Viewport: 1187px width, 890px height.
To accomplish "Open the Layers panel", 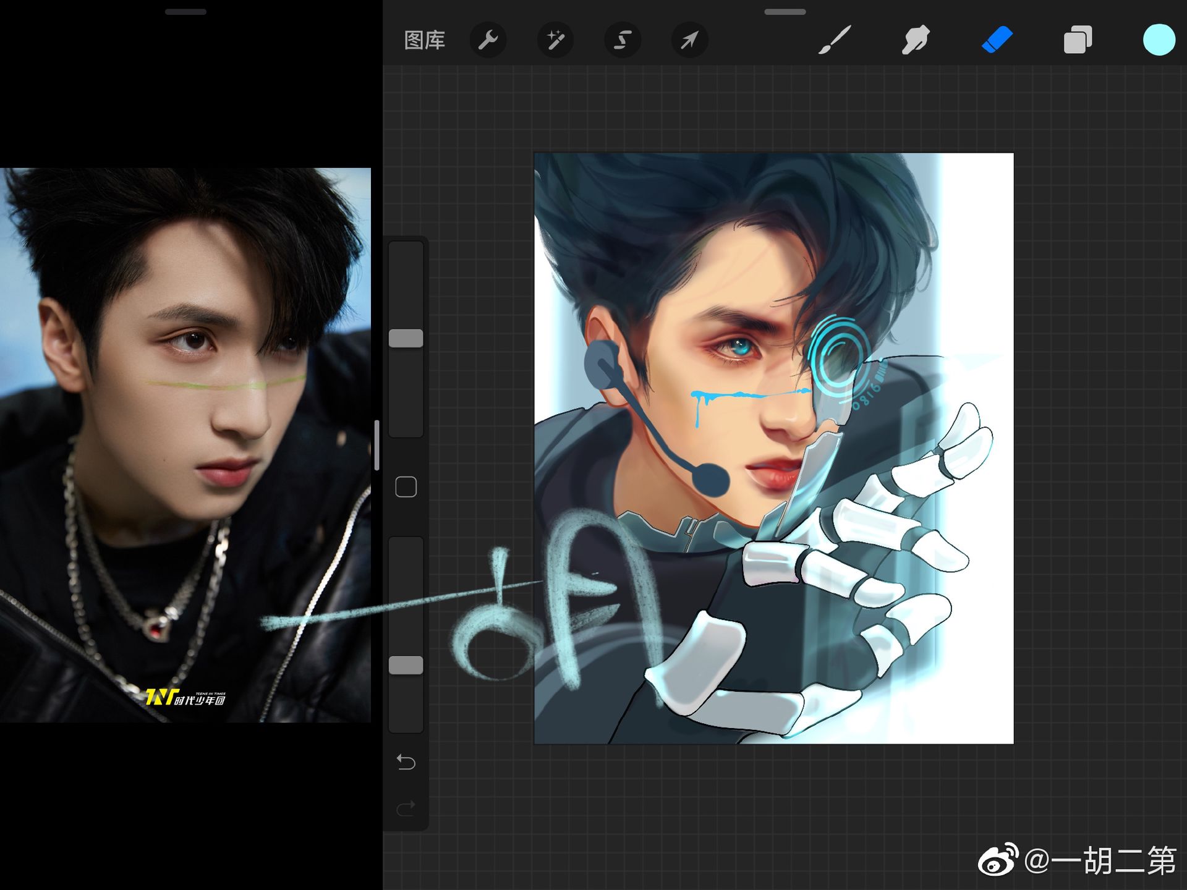I will (1078, 40).
